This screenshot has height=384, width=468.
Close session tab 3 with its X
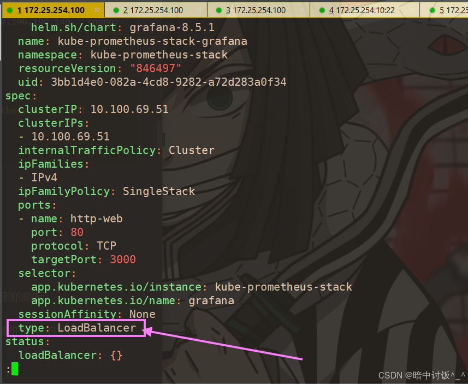coord(303,10)
